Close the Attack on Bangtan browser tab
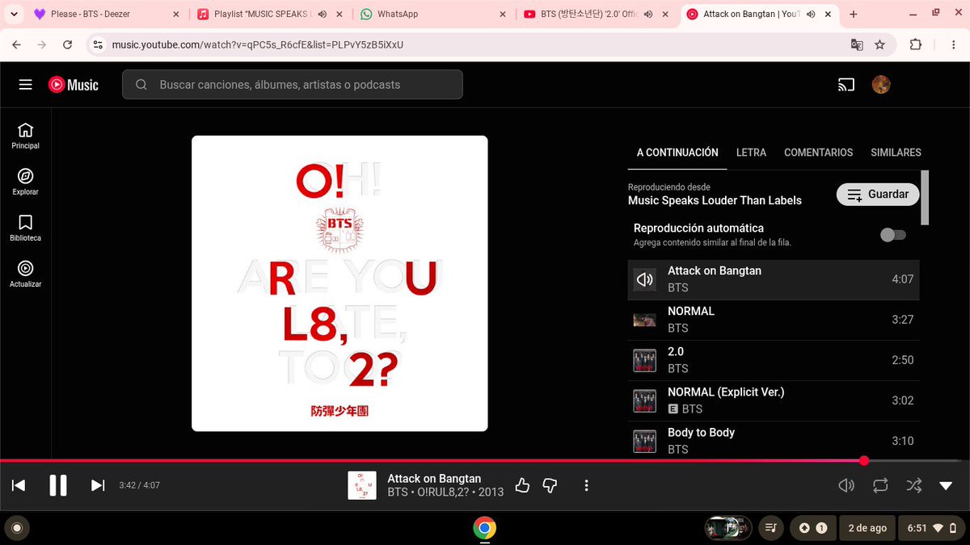Viewport: 970px width, 545px height. click(828, 14)
